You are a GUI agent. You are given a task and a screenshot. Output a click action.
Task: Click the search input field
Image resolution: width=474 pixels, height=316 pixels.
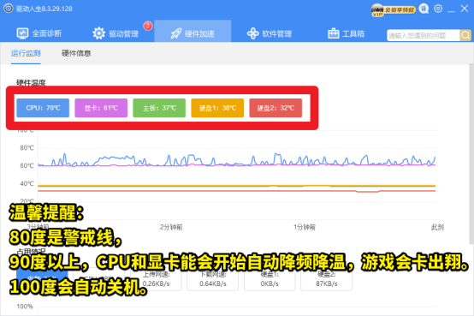[x=424, y=35]
